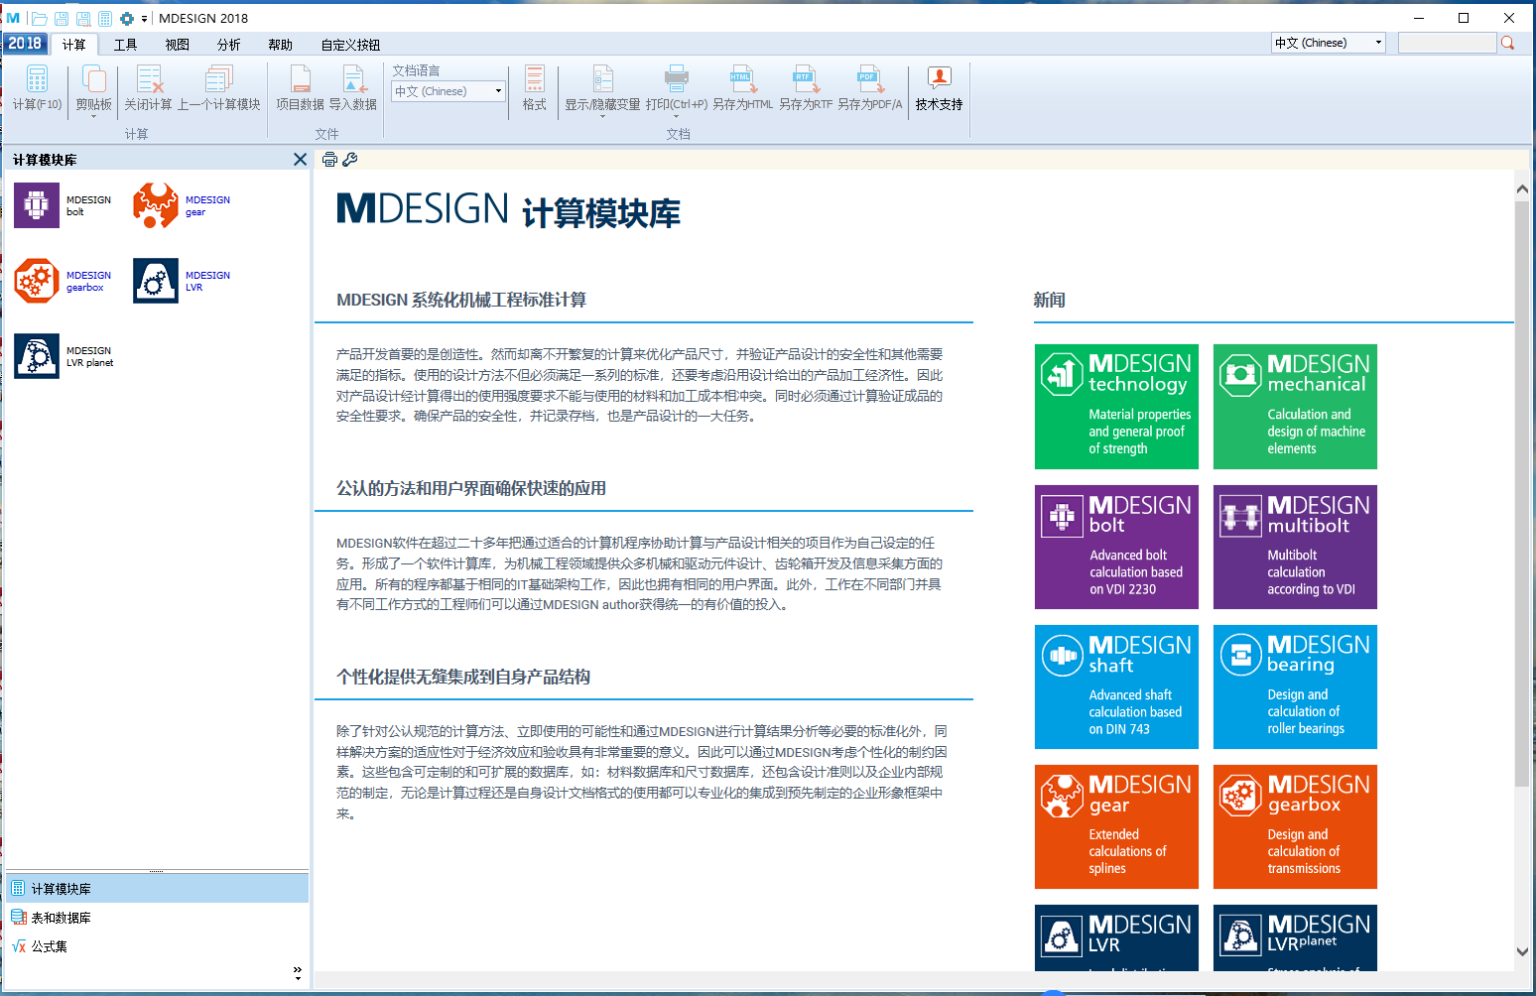
Task: Open file via quick access folder icon
Action: coord(39,19)
